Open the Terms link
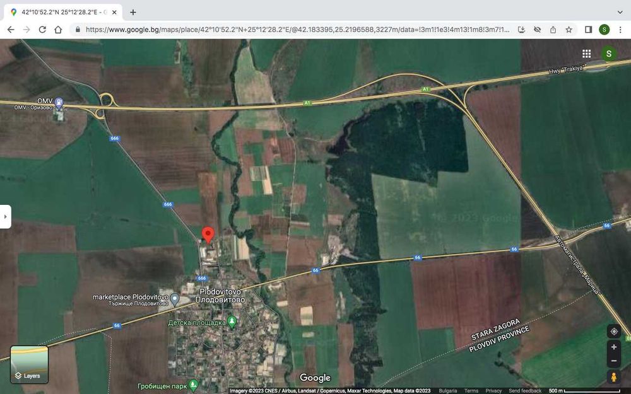This screenshot has height=394, width=631. (471, 391)
